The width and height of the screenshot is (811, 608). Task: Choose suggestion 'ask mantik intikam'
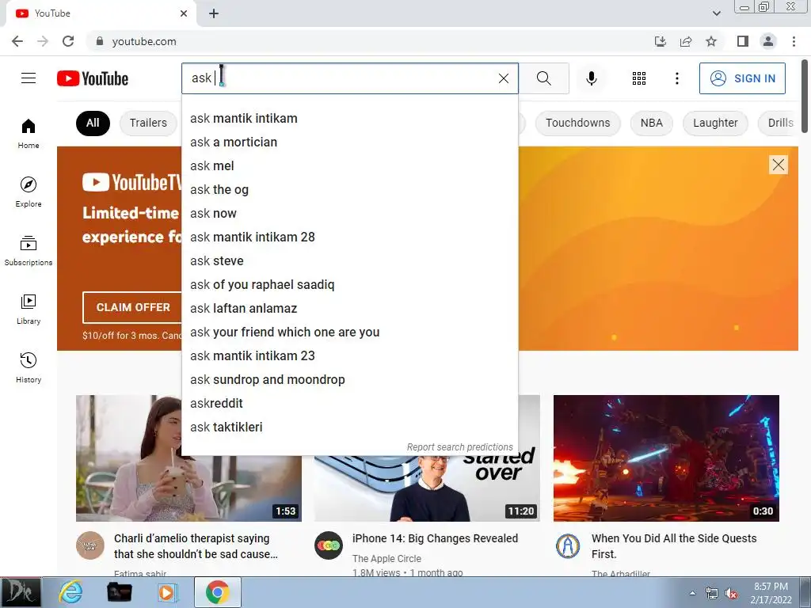(349, 119)
